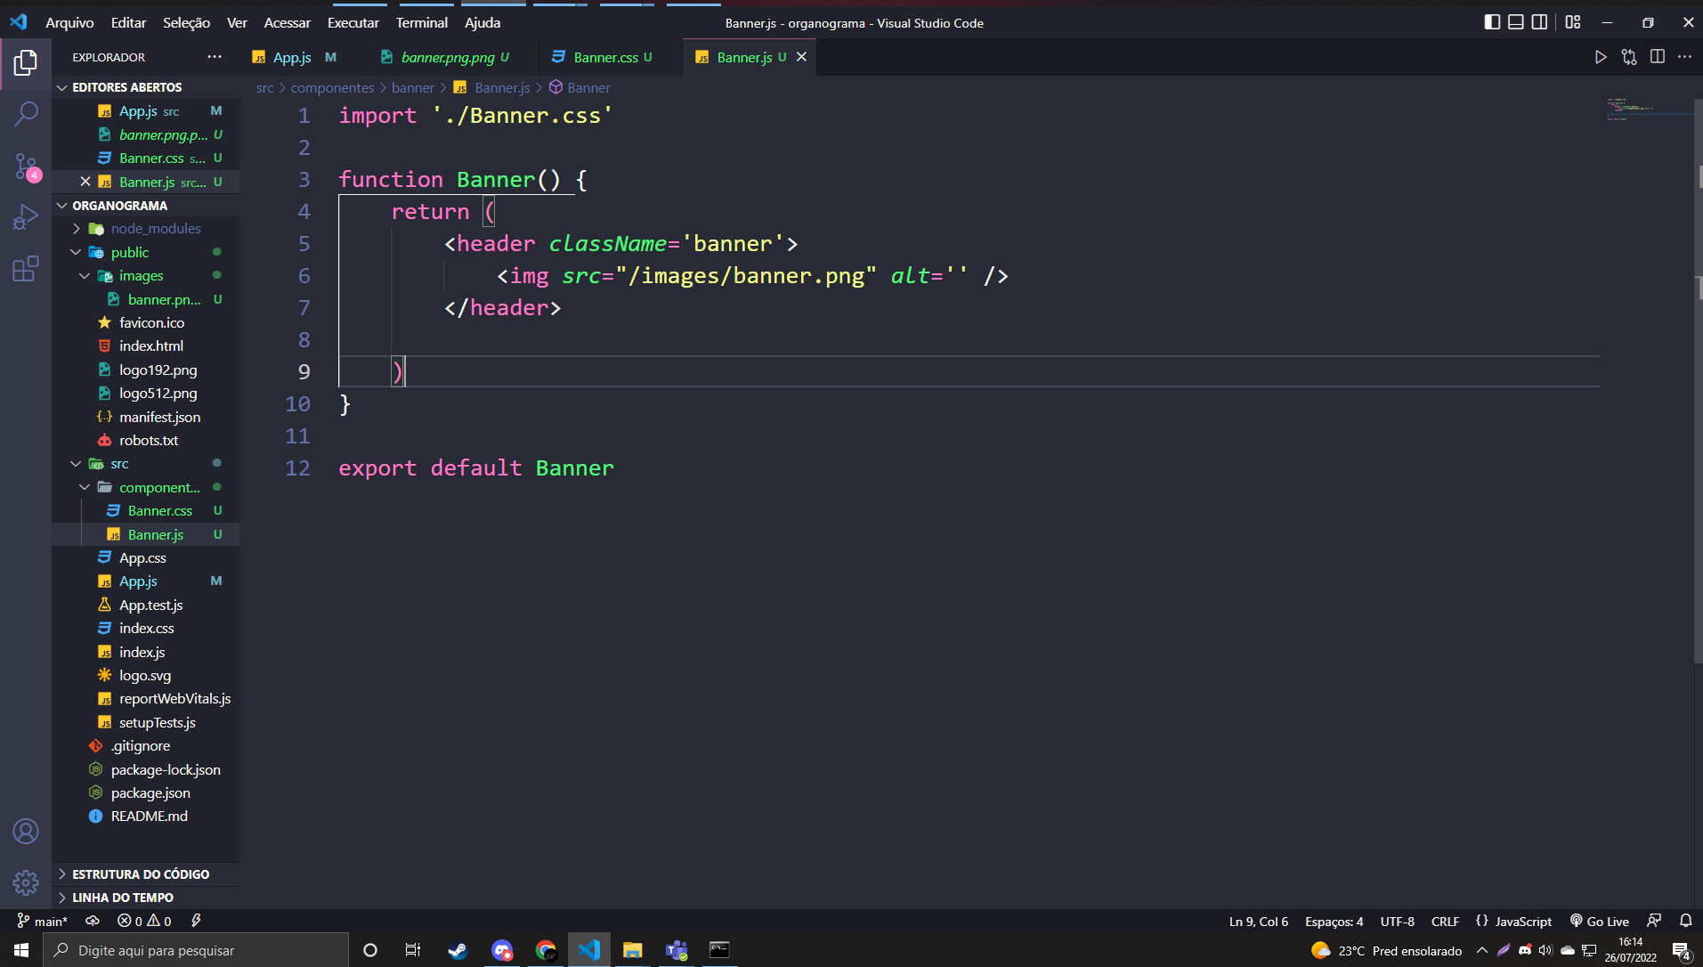Expand ESTRUTURA DO CÓDIGO outline section
The width and height of the screenshot is (1703, 967).
[x=141, y=874]
